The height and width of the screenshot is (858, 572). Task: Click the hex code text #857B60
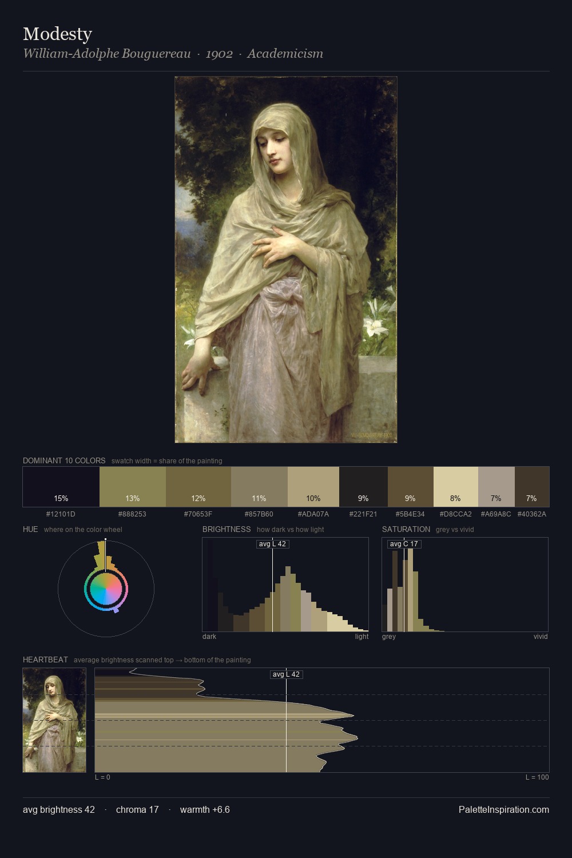click(x=259, y=514)
